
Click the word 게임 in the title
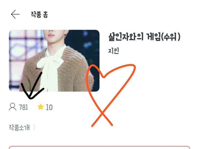pos(153,37)
